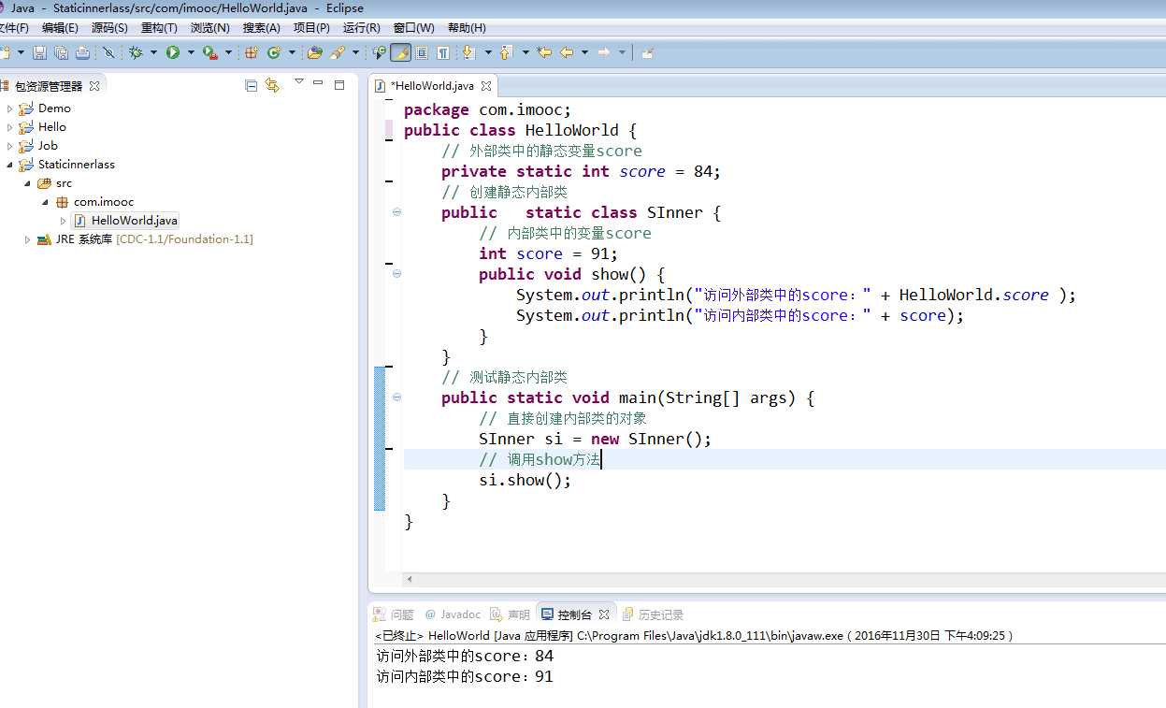Expand the Job project node

point(10,146)
